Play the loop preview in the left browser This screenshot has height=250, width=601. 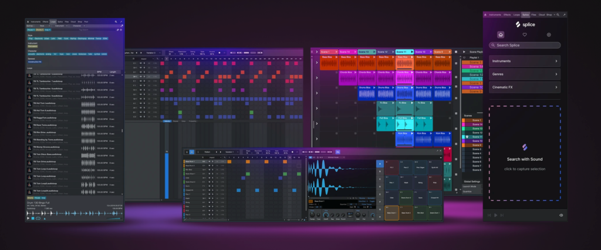click(28, 218)
